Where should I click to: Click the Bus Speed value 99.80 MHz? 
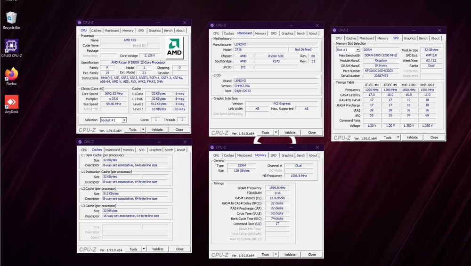114,104
